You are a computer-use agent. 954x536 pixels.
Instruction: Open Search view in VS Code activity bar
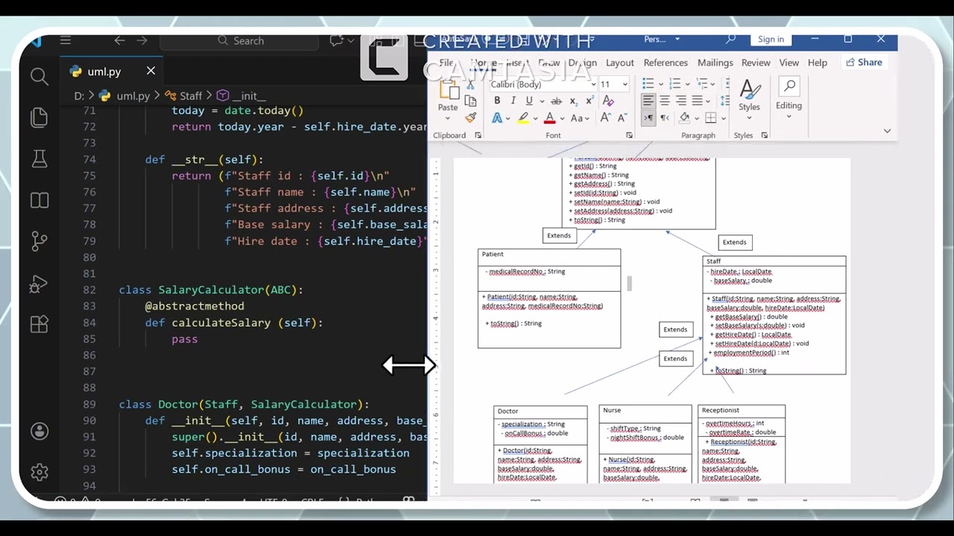40,76
